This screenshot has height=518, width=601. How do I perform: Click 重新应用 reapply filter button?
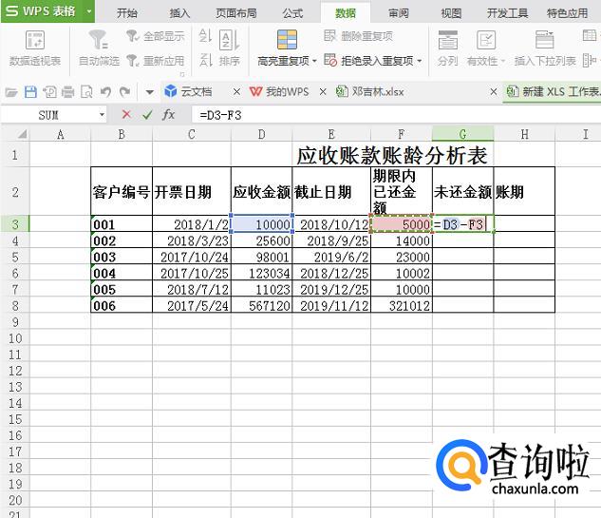[x=156, y=61]
